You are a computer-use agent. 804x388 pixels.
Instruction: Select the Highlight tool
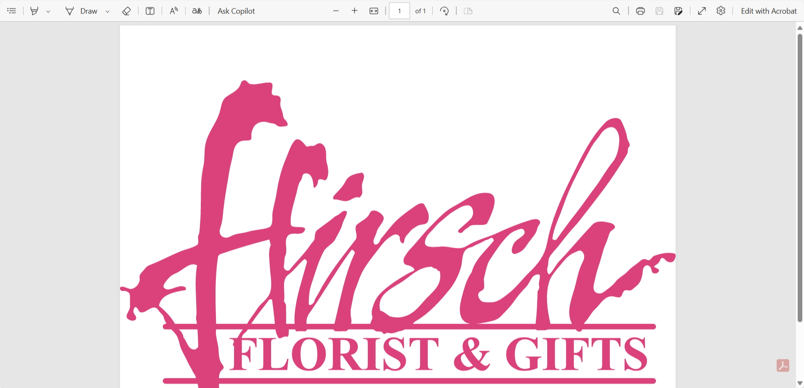pos(35,11)
